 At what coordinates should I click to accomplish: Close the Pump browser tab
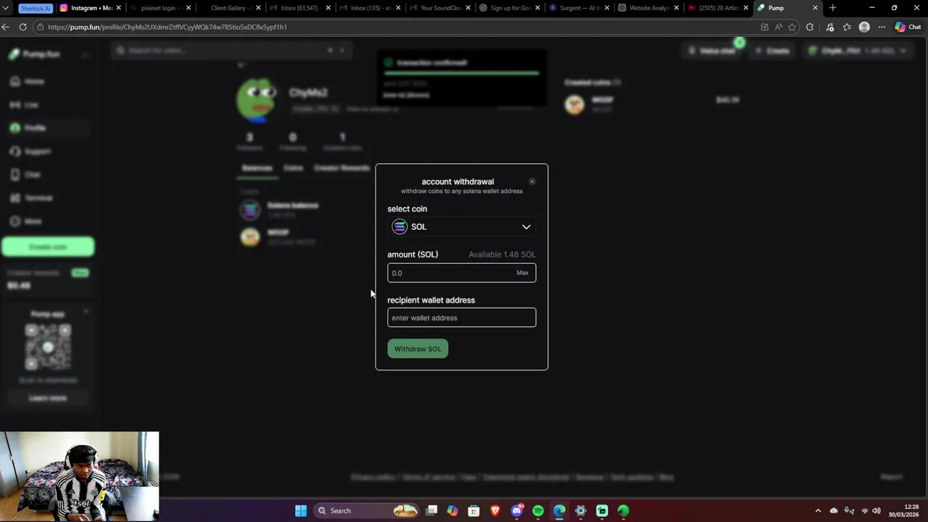815,8
